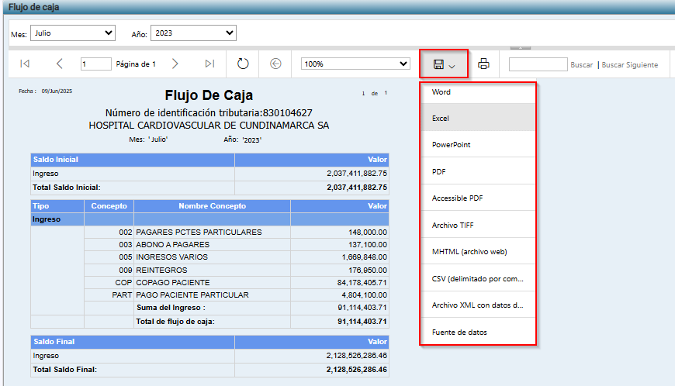The width and height of the screenshot is (675, 386).
Task: Click the value 1,669,848.00
Action: (x=364, y=257)
